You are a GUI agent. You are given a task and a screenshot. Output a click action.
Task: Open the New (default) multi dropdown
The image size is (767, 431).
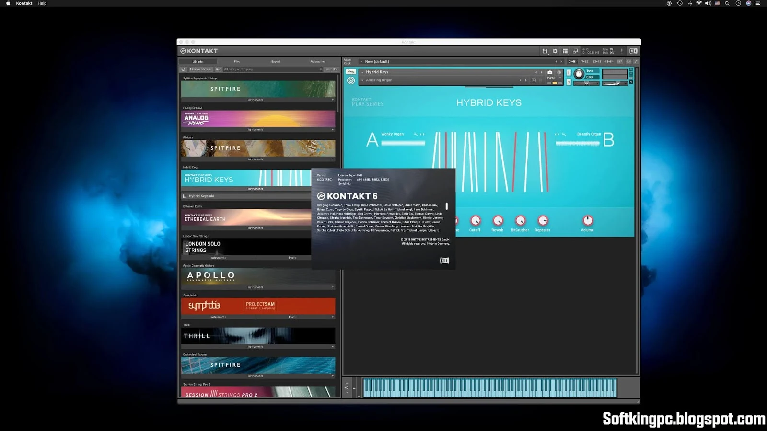pos(361,61)
